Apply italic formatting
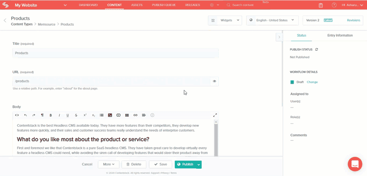Screen dimensions: 367x176 [59, 115]
